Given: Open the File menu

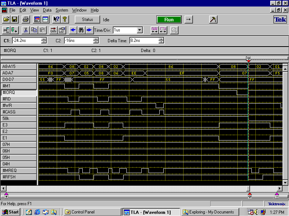Looking at the screenshot, I should pyautogui.click(x=12, y=10).
